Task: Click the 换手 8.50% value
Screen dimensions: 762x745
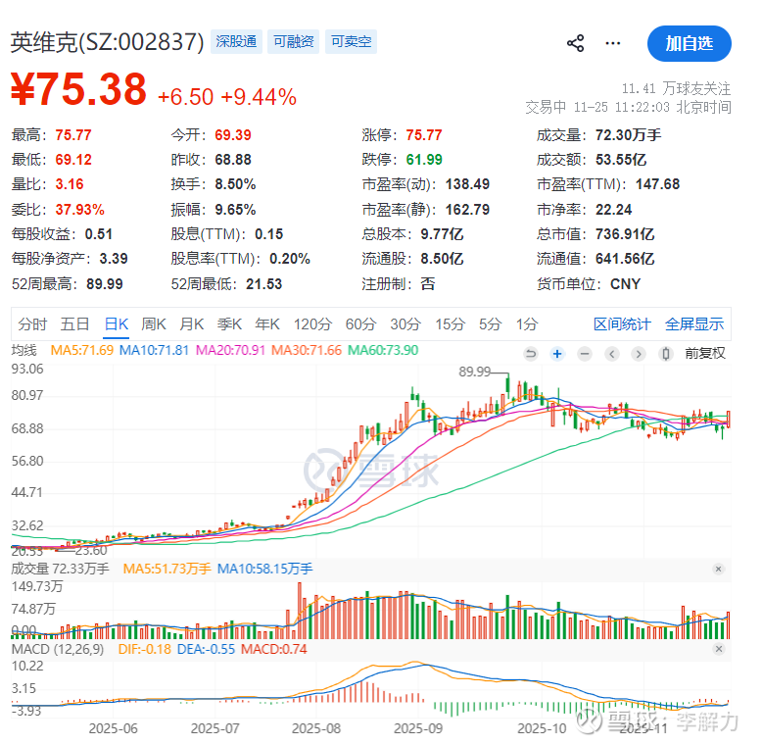Action: point(235,184)
